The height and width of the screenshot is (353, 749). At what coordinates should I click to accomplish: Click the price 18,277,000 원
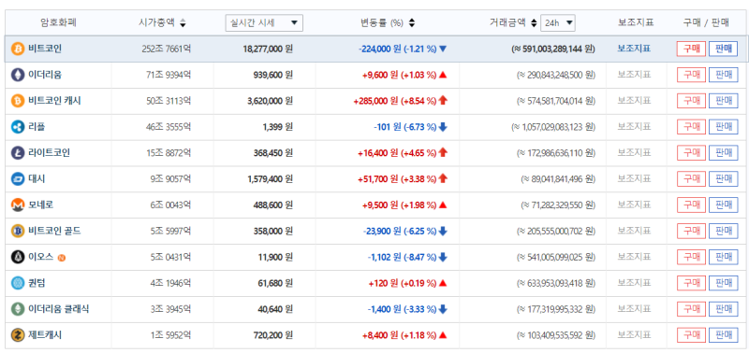click(x=268, y=49)
